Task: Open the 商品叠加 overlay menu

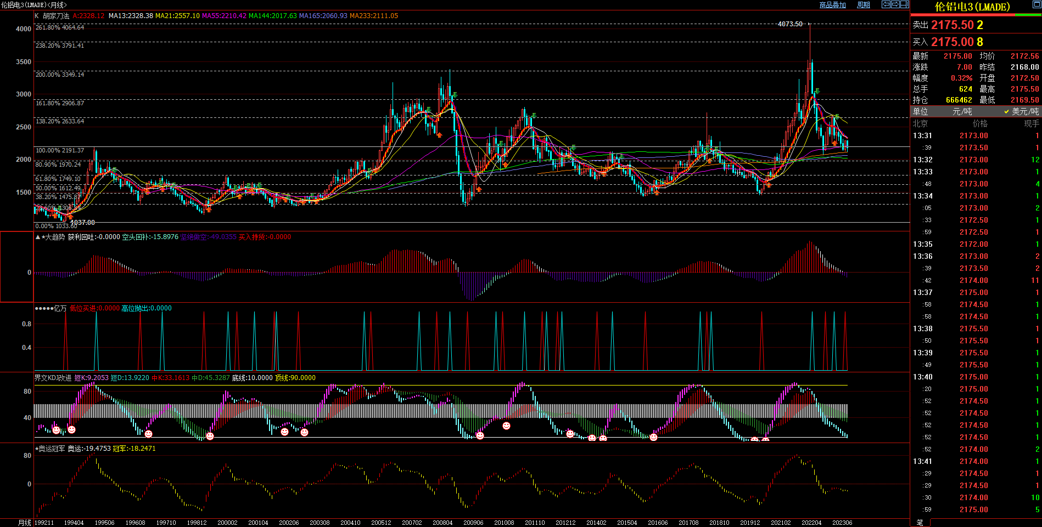Action: [x=832, y=5]
